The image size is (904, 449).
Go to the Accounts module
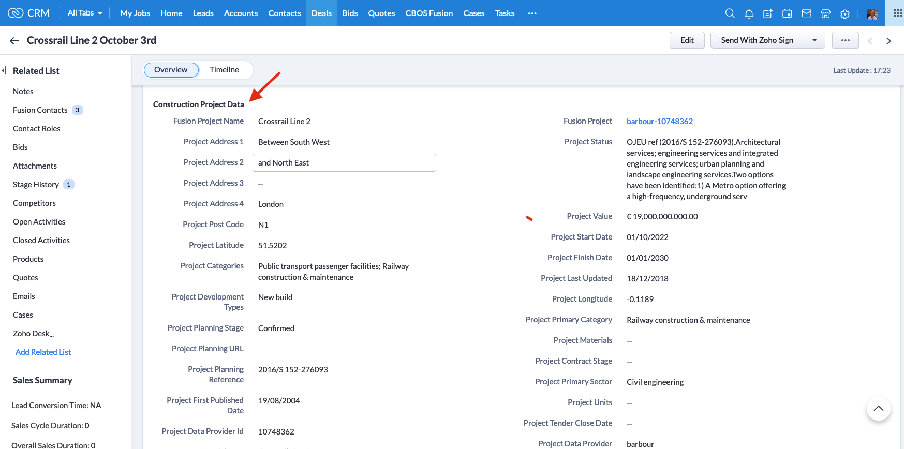pyautogui.click(x=241, y=13)
